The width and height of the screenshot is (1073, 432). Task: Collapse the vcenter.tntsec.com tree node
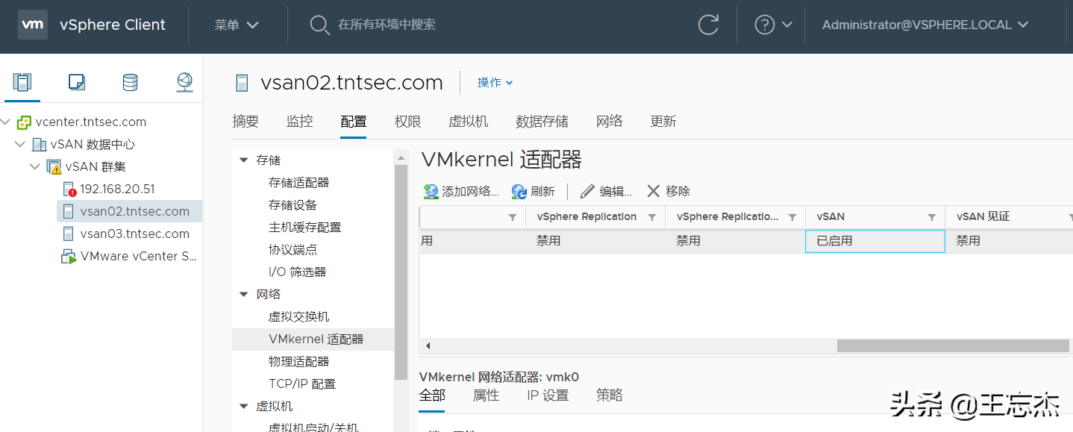point(7,122)
